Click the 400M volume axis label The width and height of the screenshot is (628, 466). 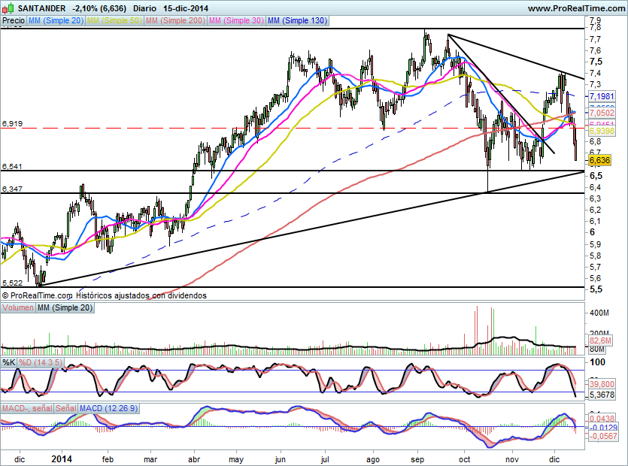[x=599, y=313]
